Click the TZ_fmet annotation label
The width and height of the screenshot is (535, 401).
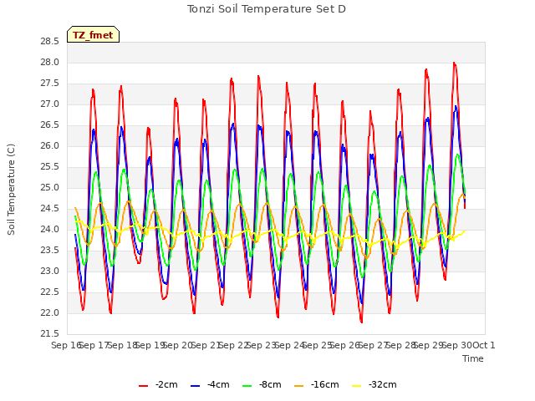point(93,35)
